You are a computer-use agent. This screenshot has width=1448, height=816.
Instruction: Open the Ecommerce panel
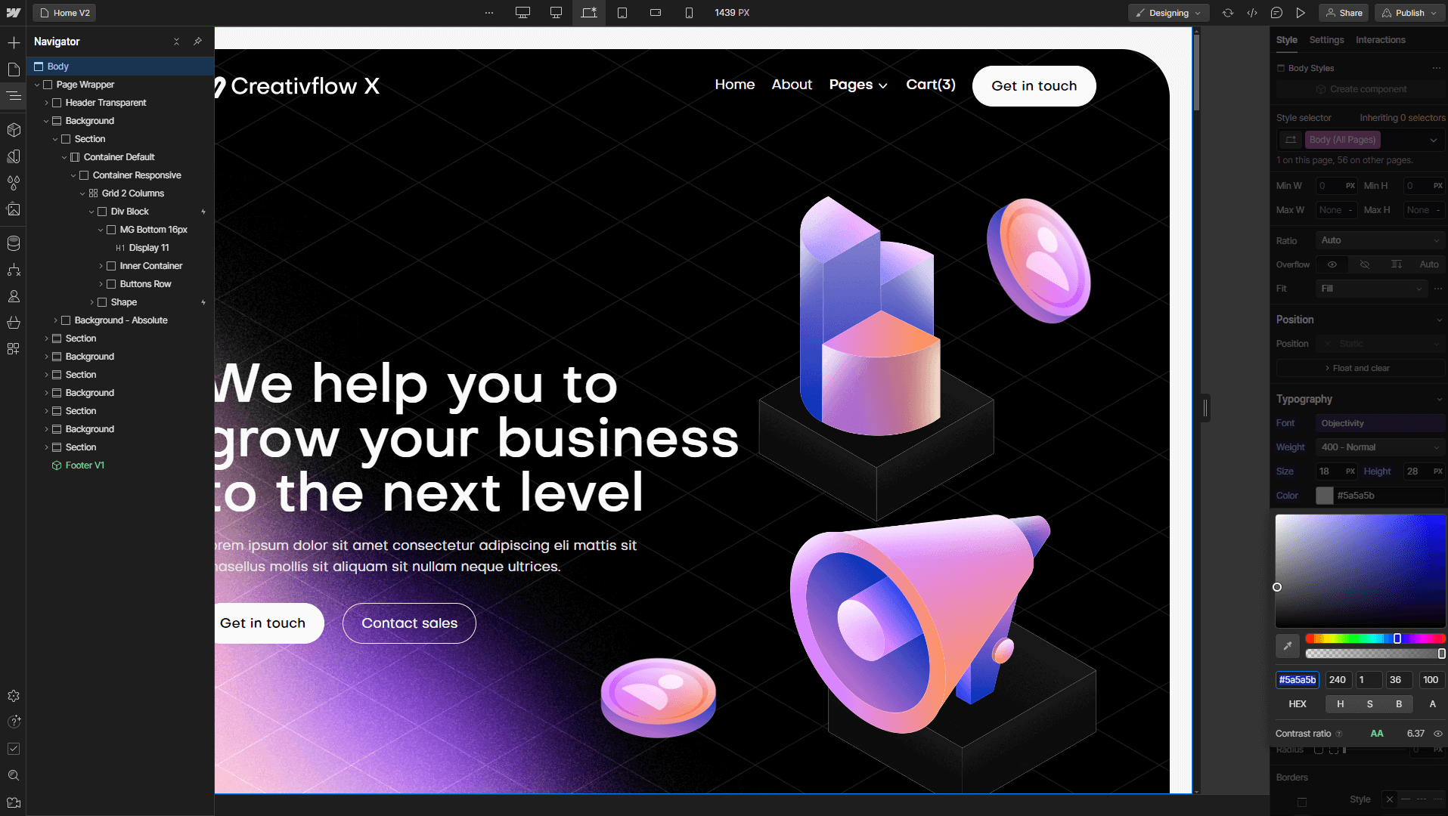14,323
